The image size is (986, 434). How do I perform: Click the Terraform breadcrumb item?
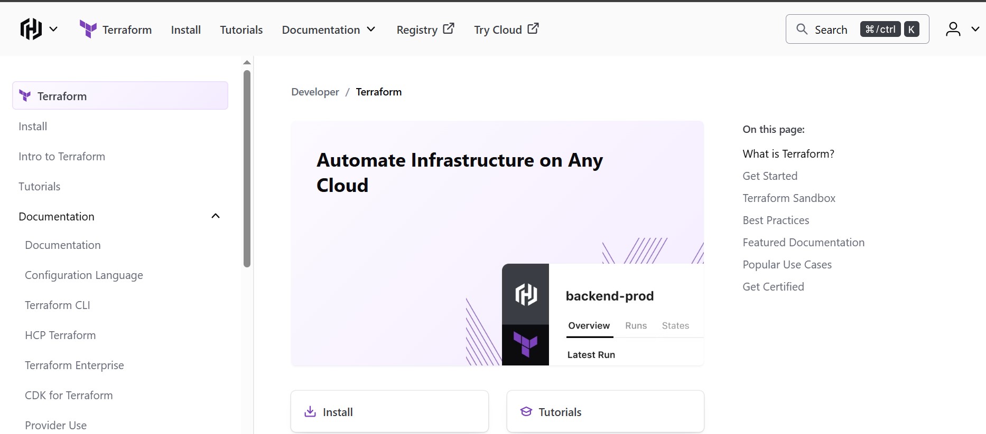click(x=379, y=92)
